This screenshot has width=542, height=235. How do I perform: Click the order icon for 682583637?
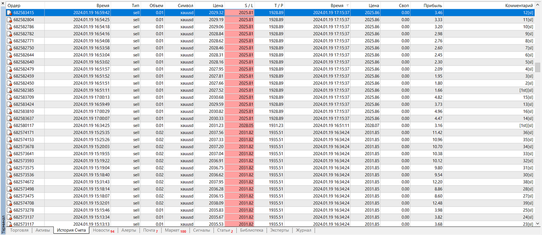(x=9, y=118)
